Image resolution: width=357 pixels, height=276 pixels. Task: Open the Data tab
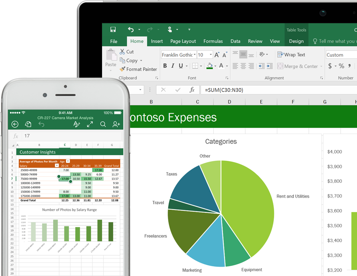[x=235, y=41]
